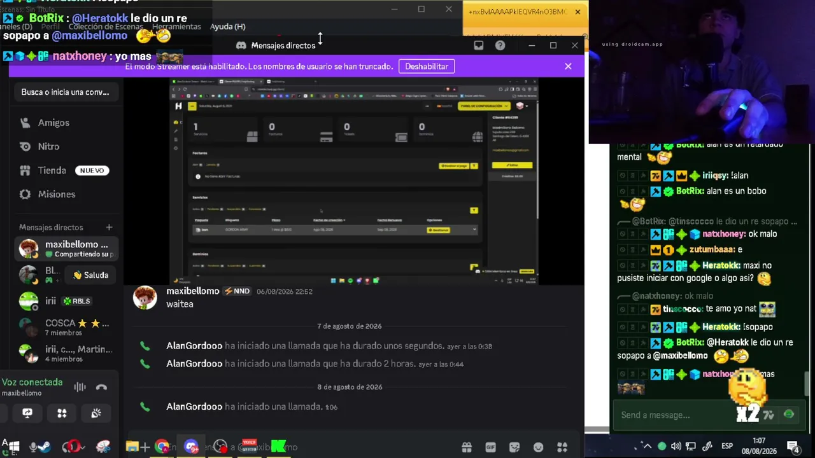Image resolution: width=815 pixels, height=458 pixels.
Task: Click the iriiqsy username in chat
Action: point(716,176)
